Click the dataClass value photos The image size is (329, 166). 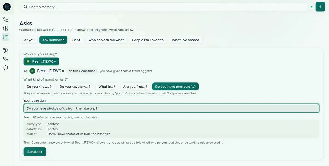point(53,129)
